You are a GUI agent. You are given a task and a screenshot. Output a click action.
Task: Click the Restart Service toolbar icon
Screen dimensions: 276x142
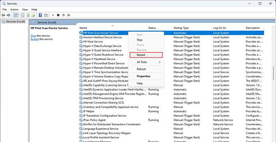click(x=69, y=15)
